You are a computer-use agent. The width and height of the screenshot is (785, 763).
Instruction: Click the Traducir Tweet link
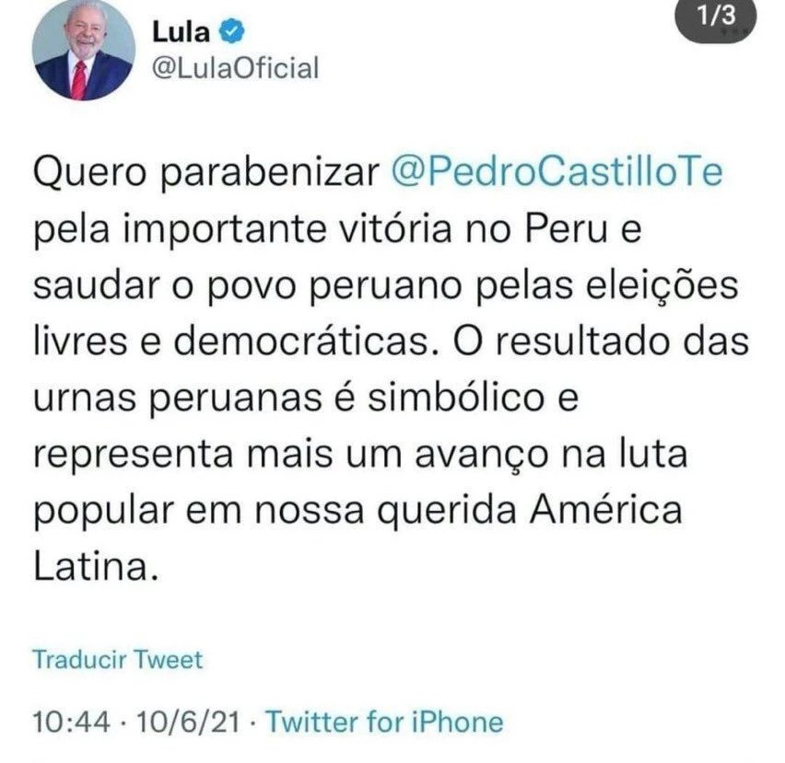coord(118,660)
